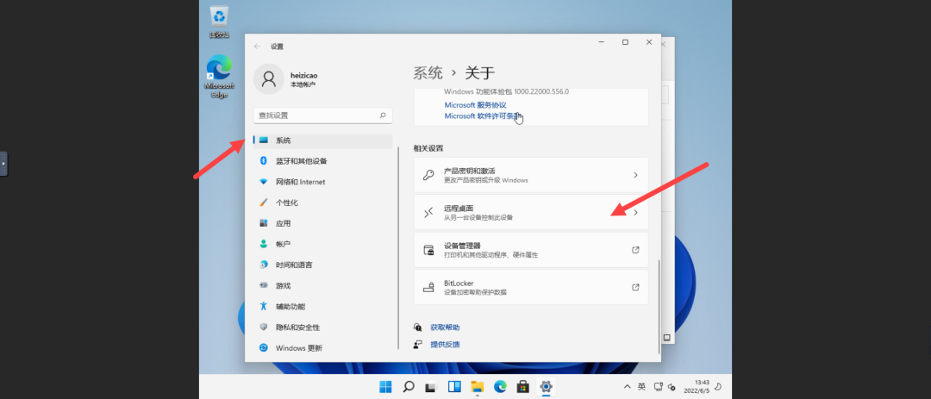Open 远程桌面 remote desktop chevron
The width and height of the screenshot is (931, 399).
pos(635,213)
